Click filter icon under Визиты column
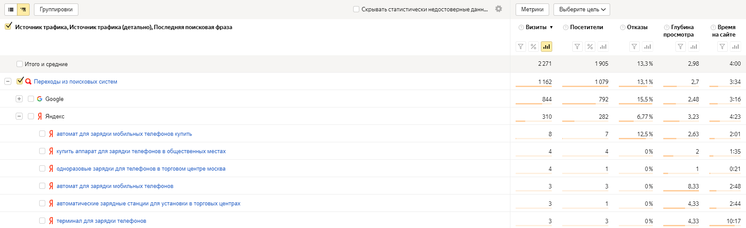 pos(520,47)
